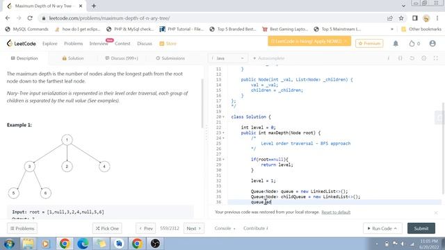Close the Maximum Depth of N-ary Tree tab
This screenshot has height=250, width=445.
tap(81, 6)
